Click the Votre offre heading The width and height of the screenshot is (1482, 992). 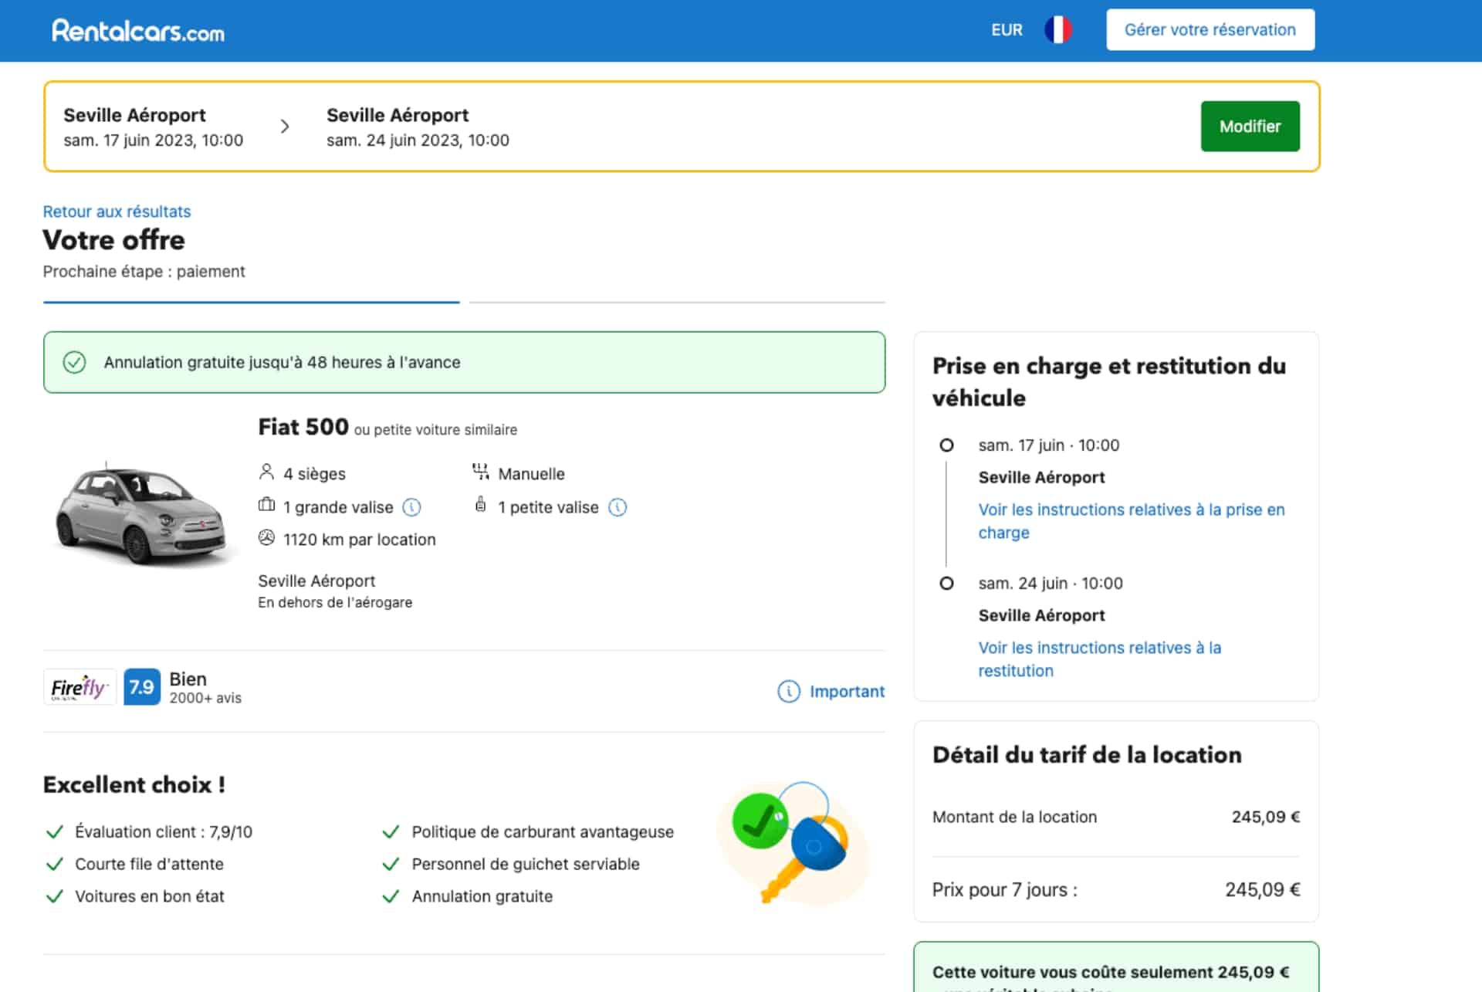[x=114, y=240]
